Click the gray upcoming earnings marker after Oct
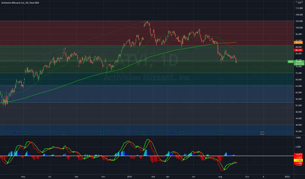This screenshot has width=305, height=179. (262, 133)
